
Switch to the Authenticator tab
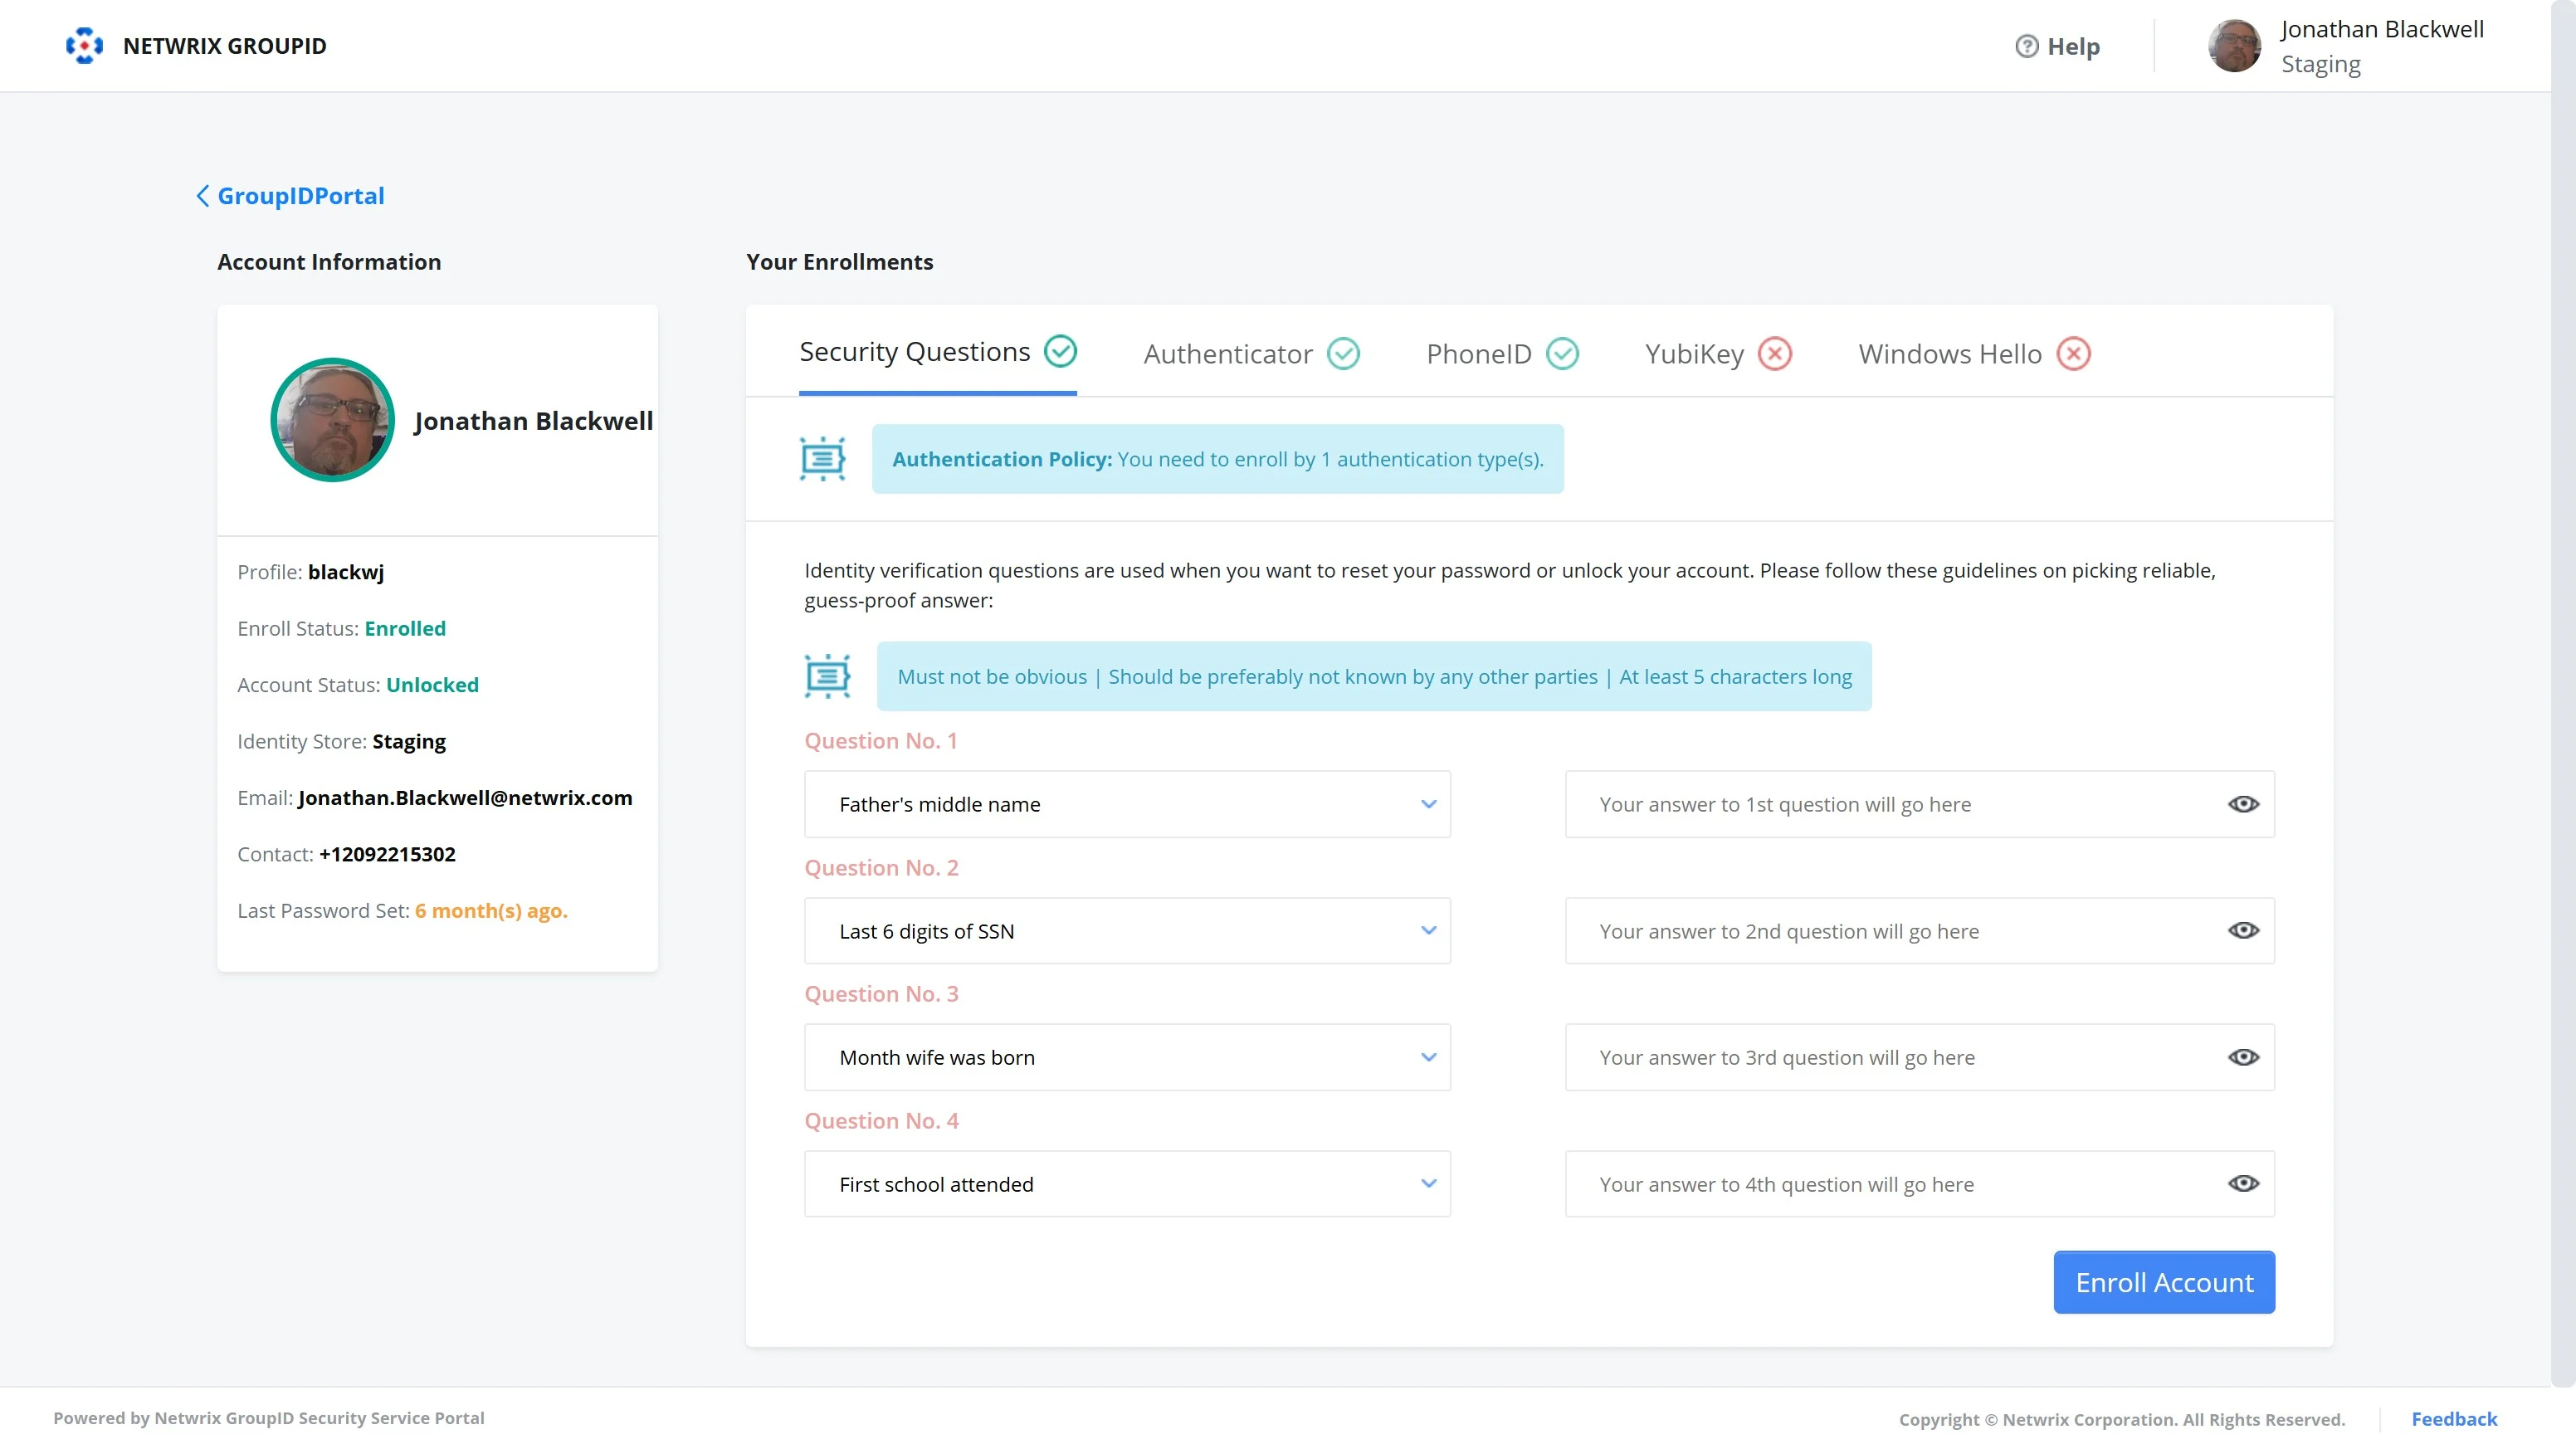click(x=1251, y=354)
